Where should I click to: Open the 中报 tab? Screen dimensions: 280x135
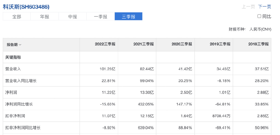pyautogui.click(x=72, y=16)
